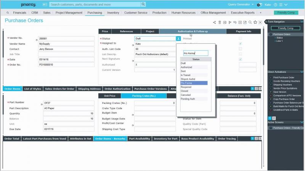This screenshot has width=305, height=171.
Task: Click the Friendly Comp button in Form Navigation
Action: point(285,28)
